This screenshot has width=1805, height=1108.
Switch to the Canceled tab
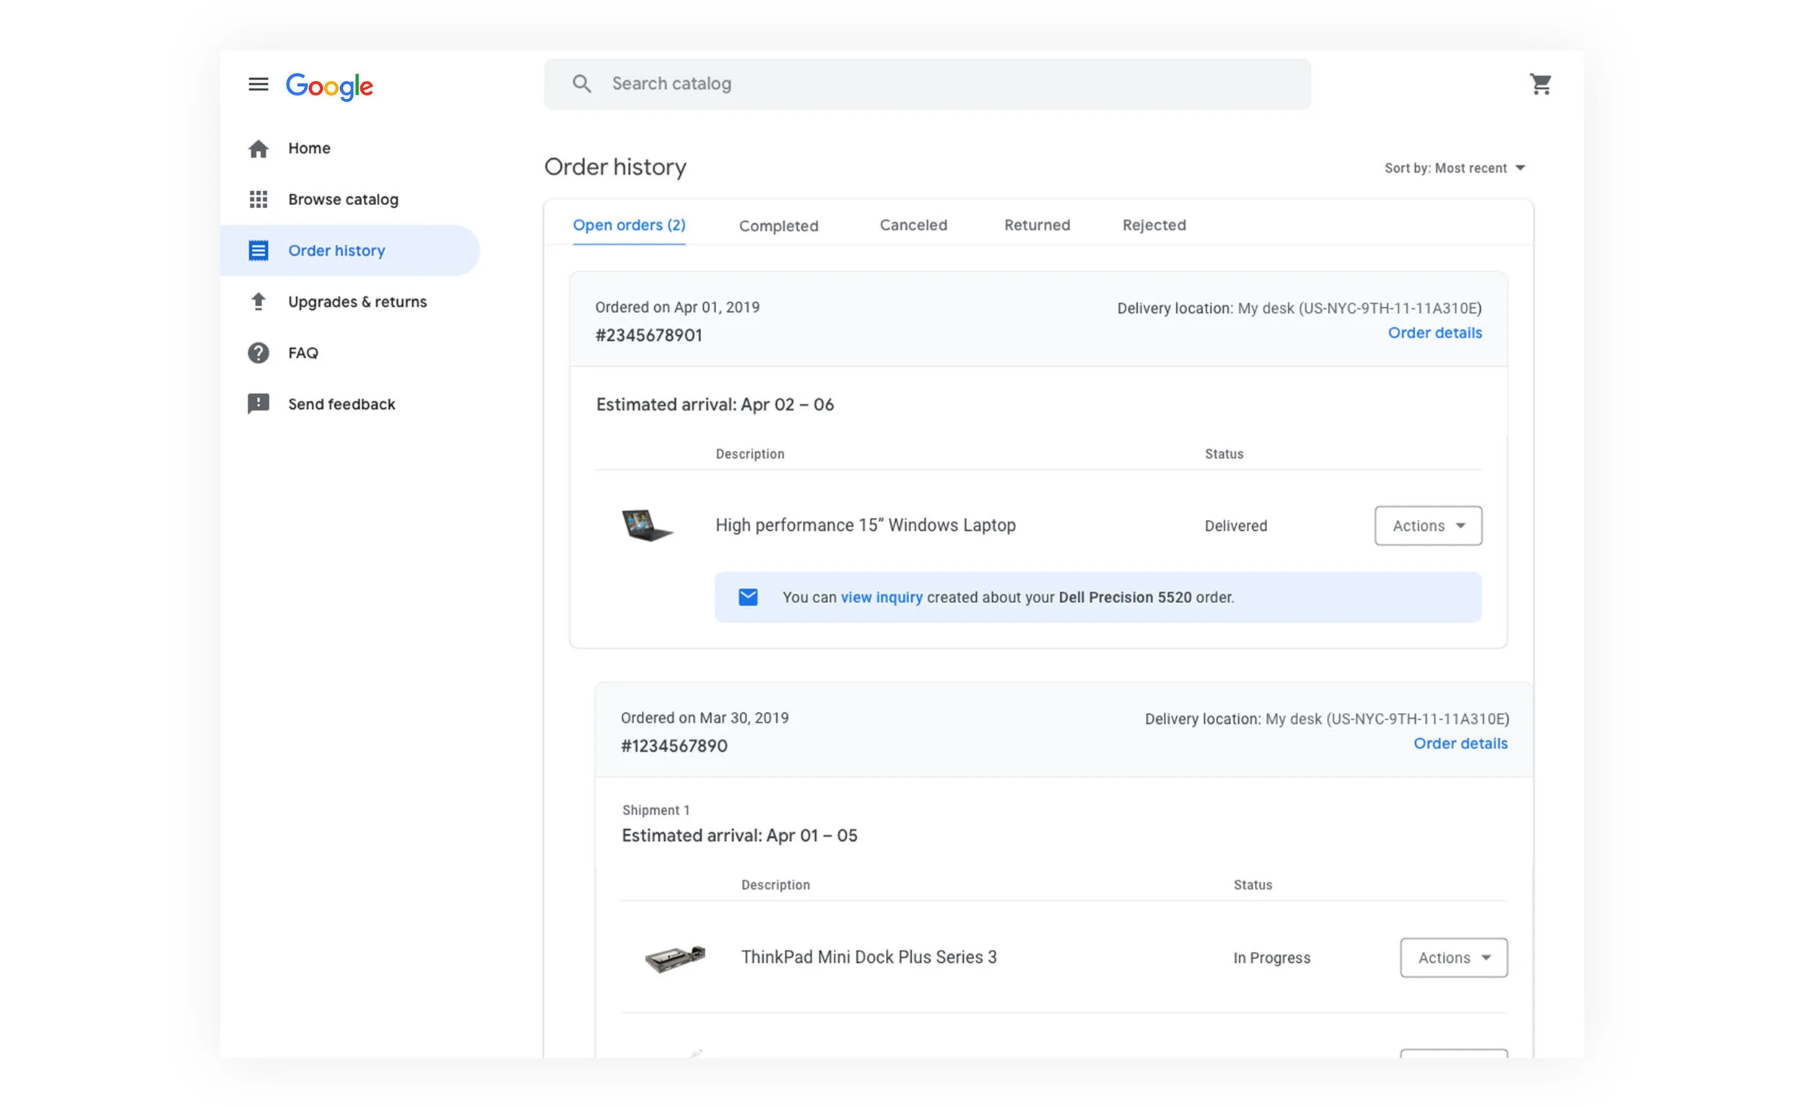pos(913,225)
